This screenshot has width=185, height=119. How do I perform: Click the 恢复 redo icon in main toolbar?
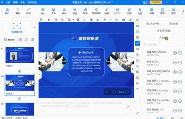pos(28,11)
